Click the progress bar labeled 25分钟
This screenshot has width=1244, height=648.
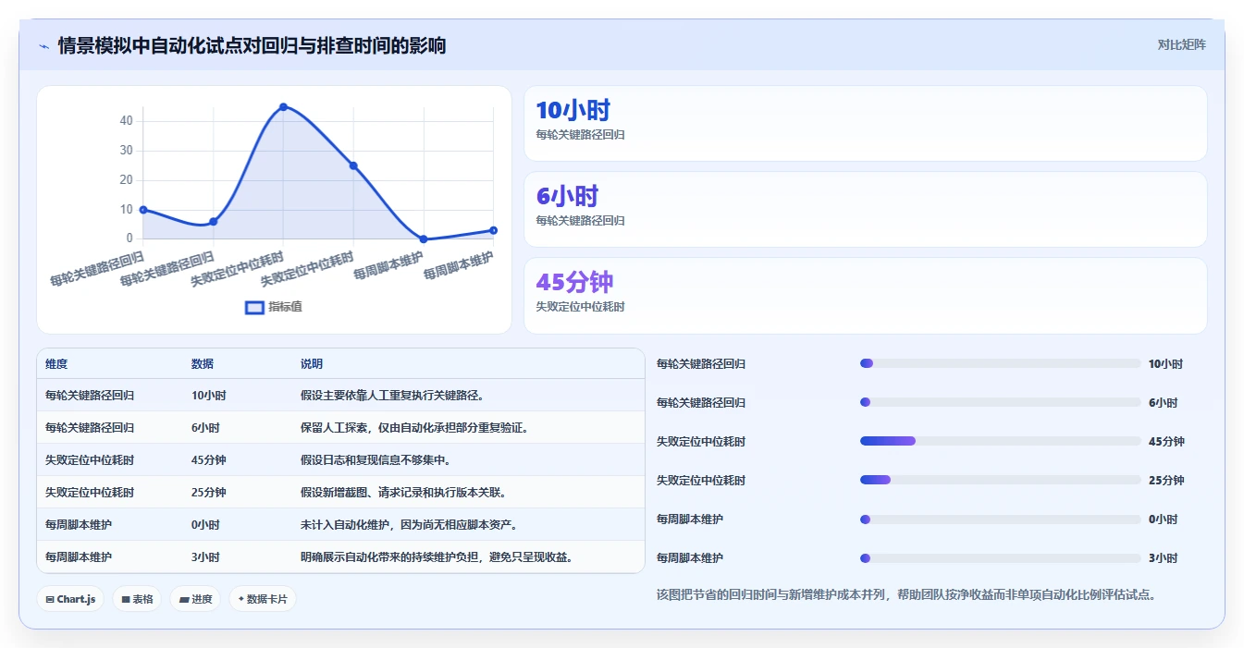click(1000, 481)
